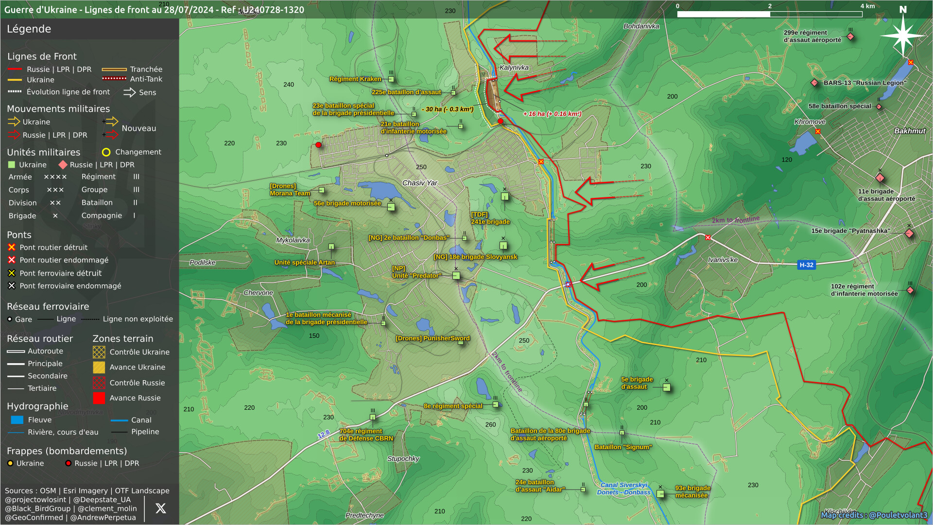Click the Chasiv Yar town label
The width and height of the screenshot is (933, 525).
pos(419,183)
